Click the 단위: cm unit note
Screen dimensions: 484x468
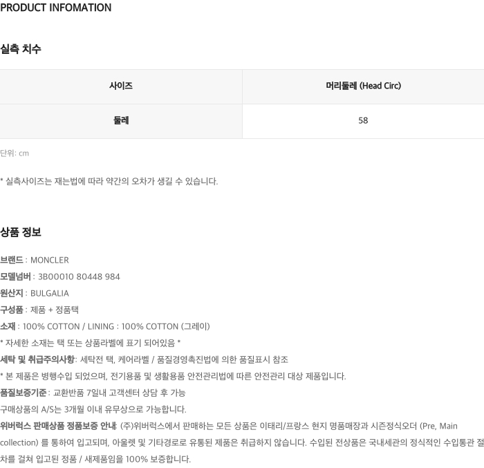pyautogui.click(x=15, y=153)
